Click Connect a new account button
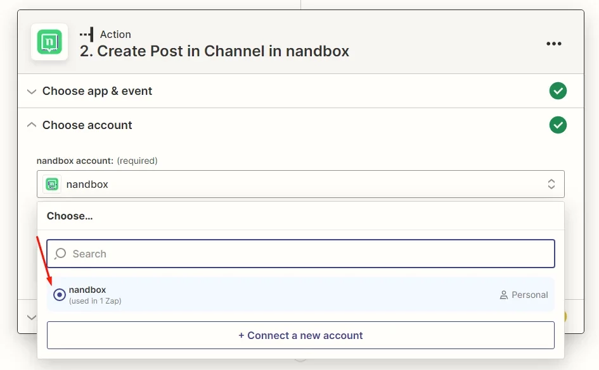599x370 pixels. tap(300, 335)
